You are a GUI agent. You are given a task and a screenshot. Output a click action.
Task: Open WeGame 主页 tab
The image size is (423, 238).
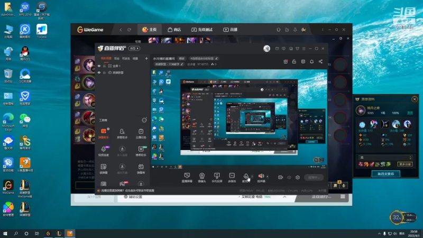[150, 30]
